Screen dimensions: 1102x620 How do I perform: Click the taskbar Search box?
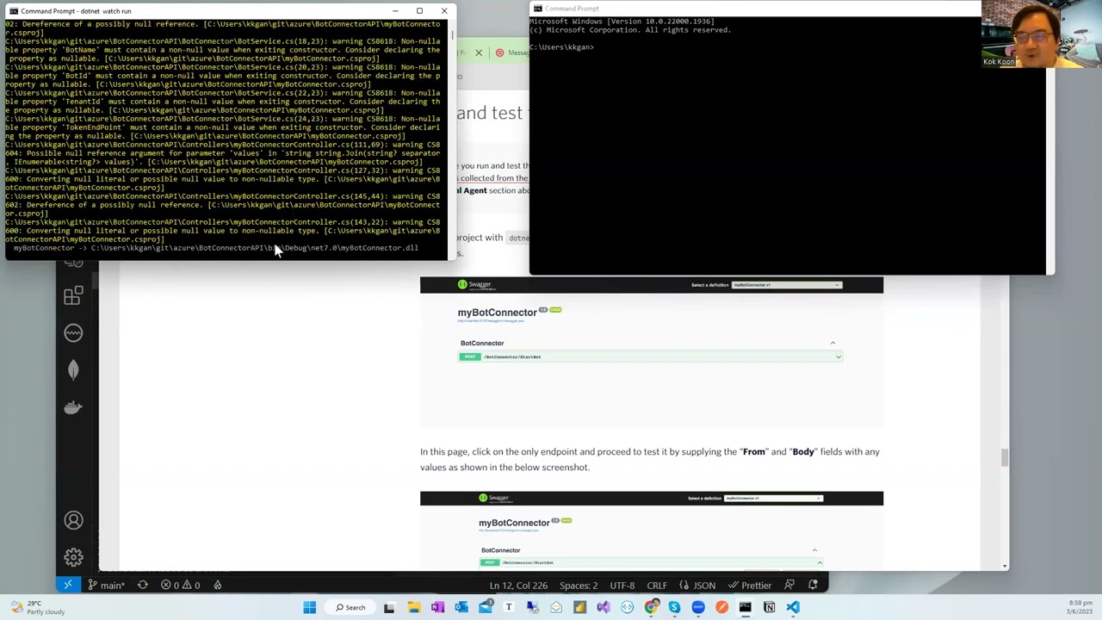click(350, 607)
